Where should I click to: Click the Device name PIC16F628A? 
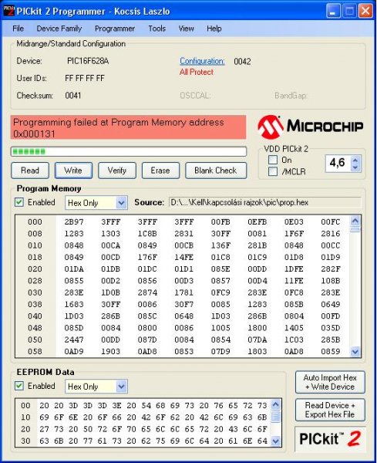point(88,61)
